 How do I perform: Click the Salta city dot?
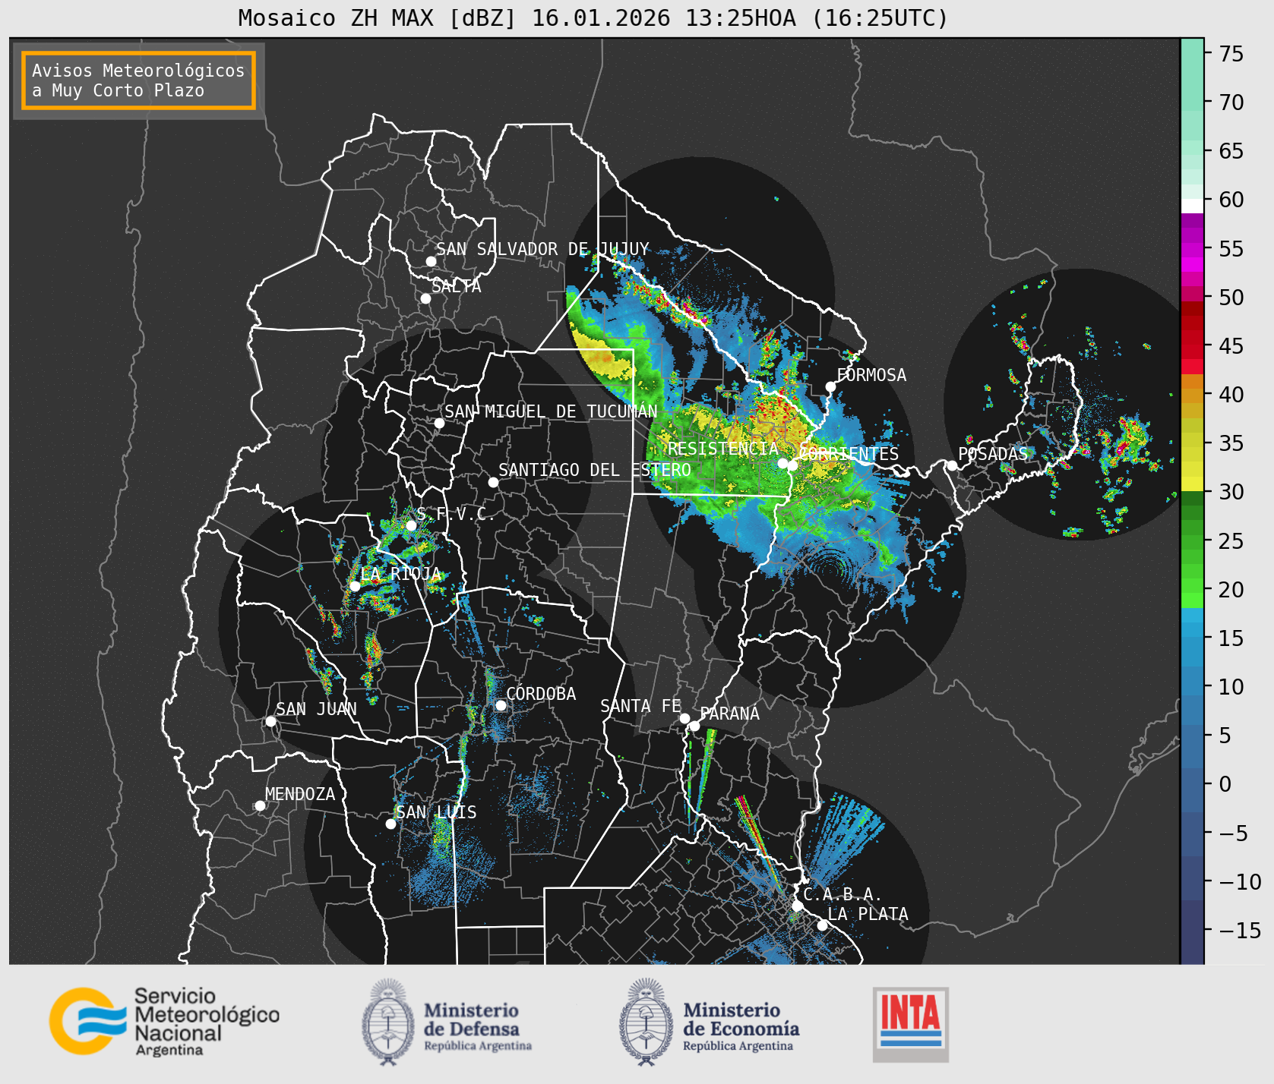[426, 298]
